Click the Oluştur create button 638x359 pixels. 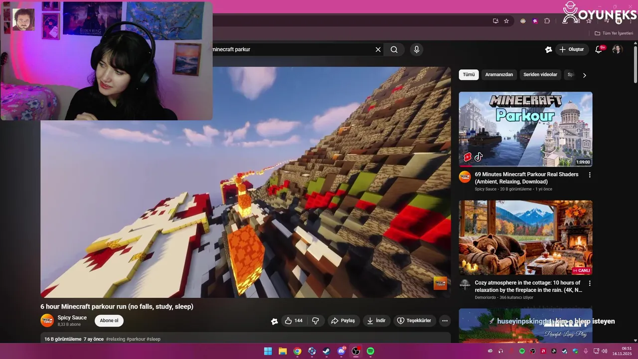tap(571, 49)
